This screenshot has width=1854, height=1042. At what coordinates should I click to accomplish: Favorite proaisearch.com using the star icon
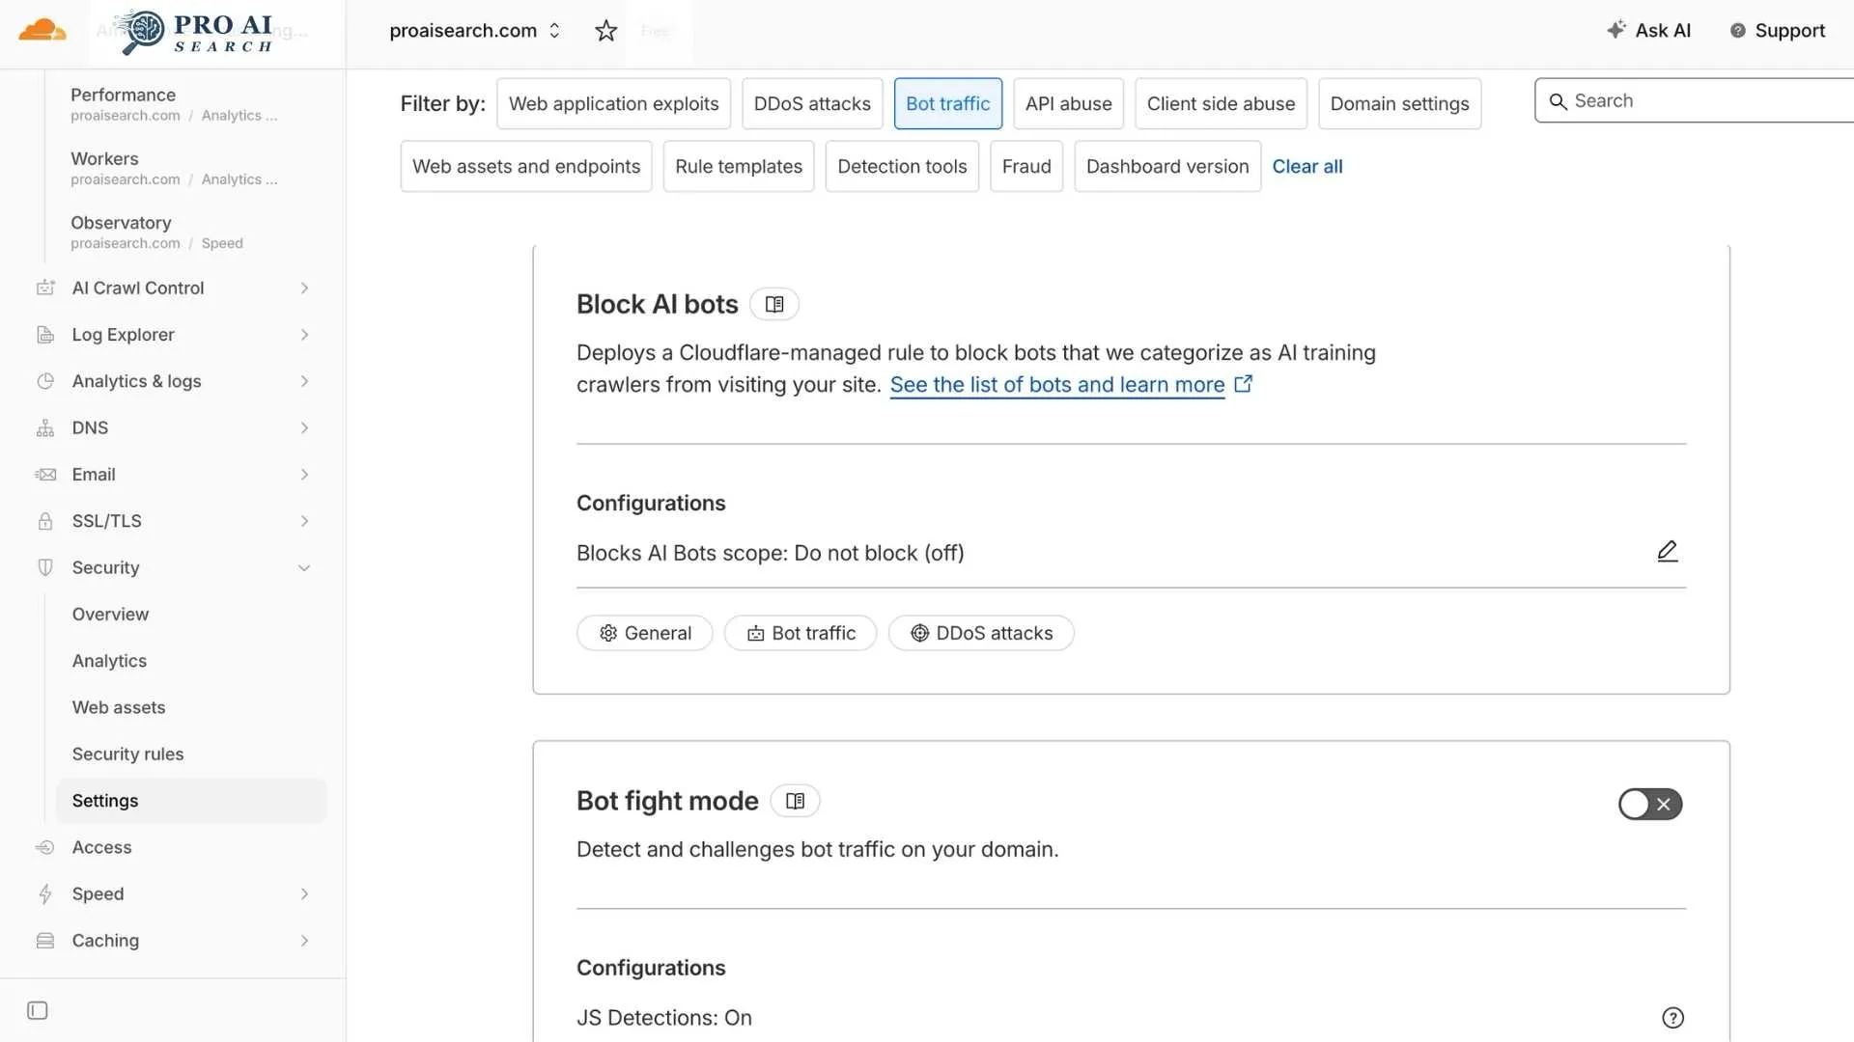[x=605, y=30]
